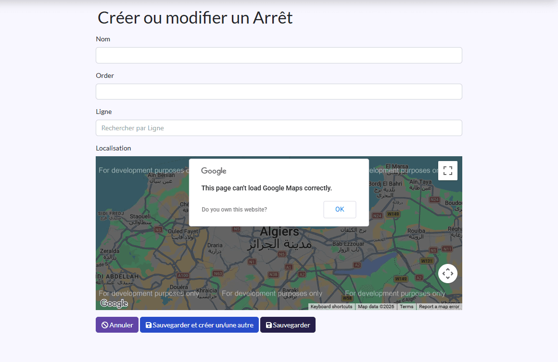Click Report a map error link
The width and height of the screenshot is (558, 362).
pos(439,307)
